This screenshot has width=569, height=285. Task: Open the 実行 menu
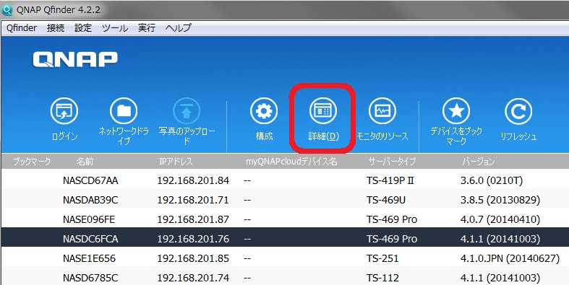[147, 28]
